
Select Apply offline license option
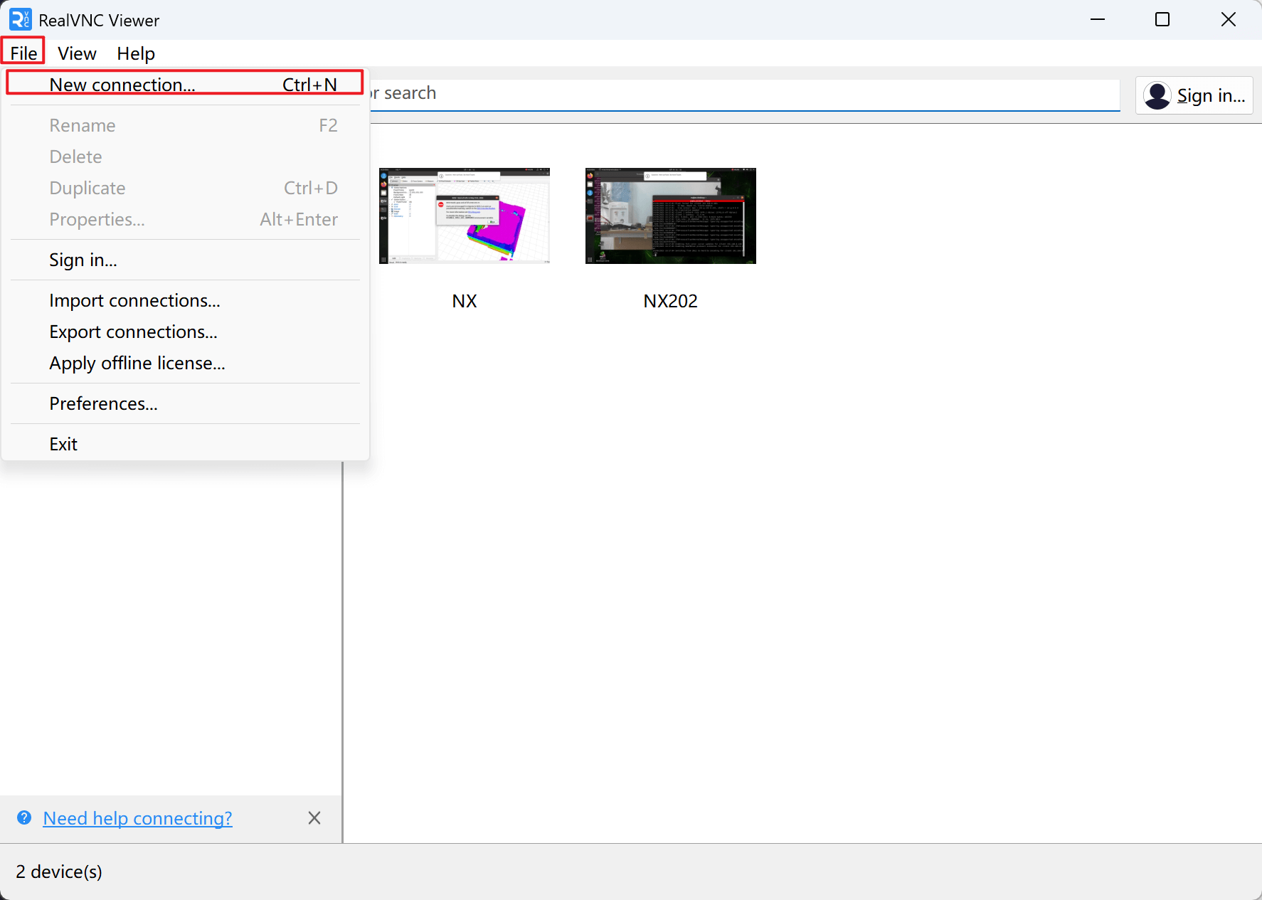point(137,364)
